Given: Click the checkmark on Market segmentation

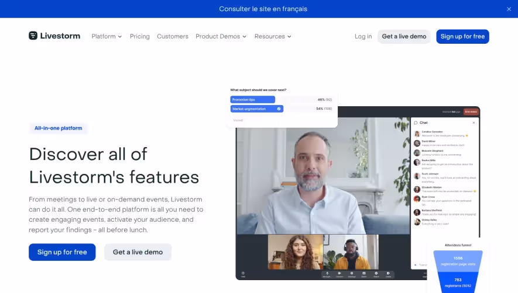Looking at the screenshot, I should [279, 109].
